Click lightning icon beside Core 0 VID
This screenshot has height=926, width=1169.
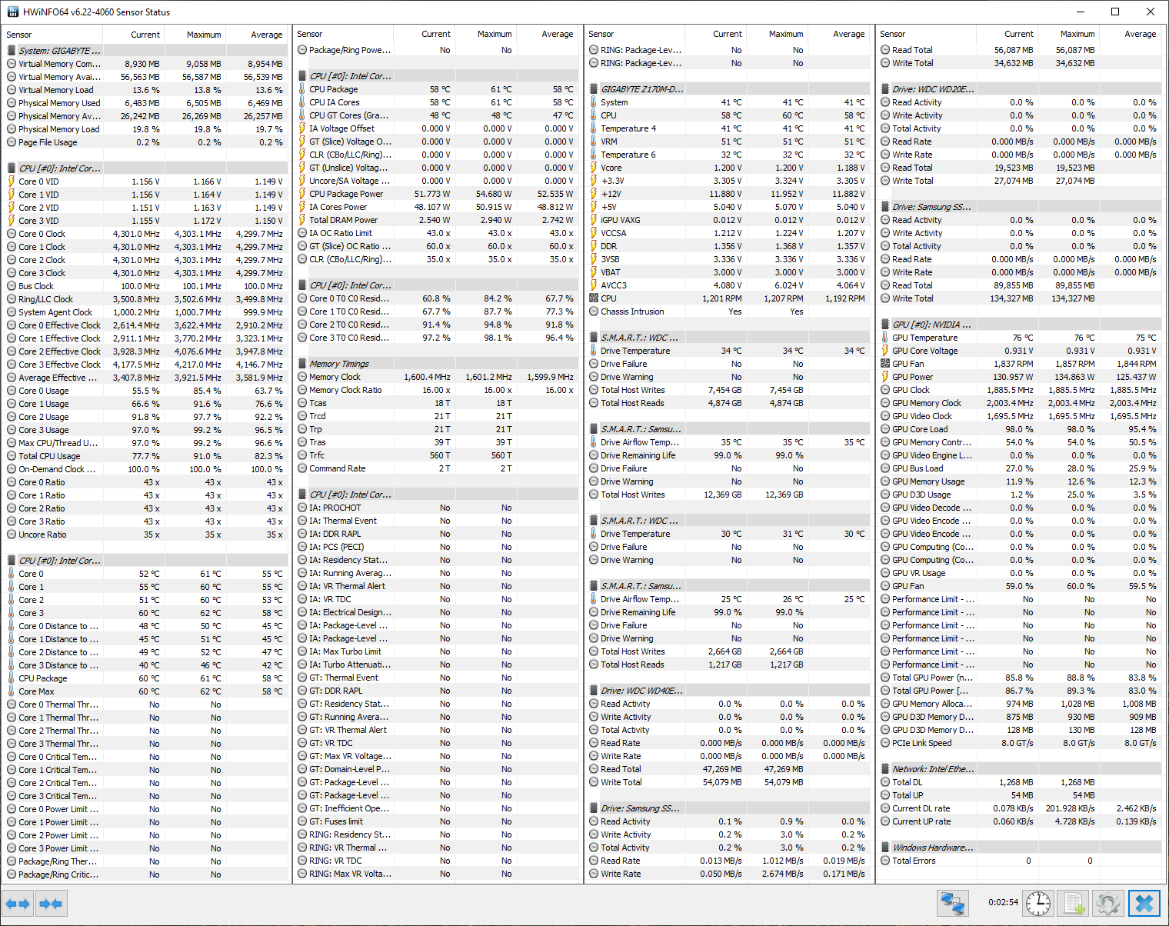[x=12, y=182]
